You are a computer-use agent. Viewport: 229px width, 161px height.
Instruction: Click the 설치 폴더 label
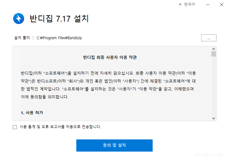[22, 38]
